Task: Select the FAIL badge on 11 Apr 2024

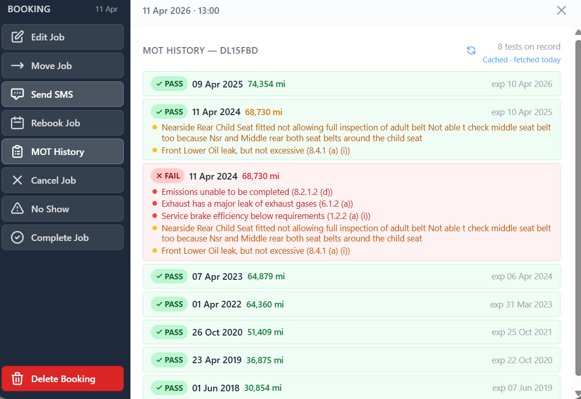Action: (x=167, y=176)
